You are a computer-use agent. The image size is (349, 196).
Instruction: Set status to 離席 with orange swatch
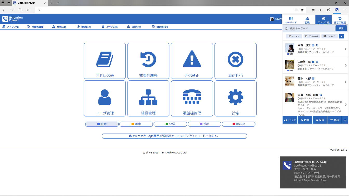[x=136, y=124]
